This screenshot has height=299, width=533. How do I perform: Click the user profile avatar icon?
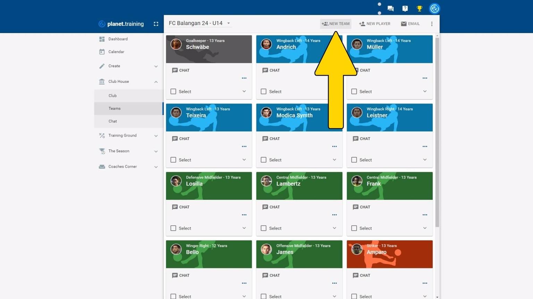(434, 9)
